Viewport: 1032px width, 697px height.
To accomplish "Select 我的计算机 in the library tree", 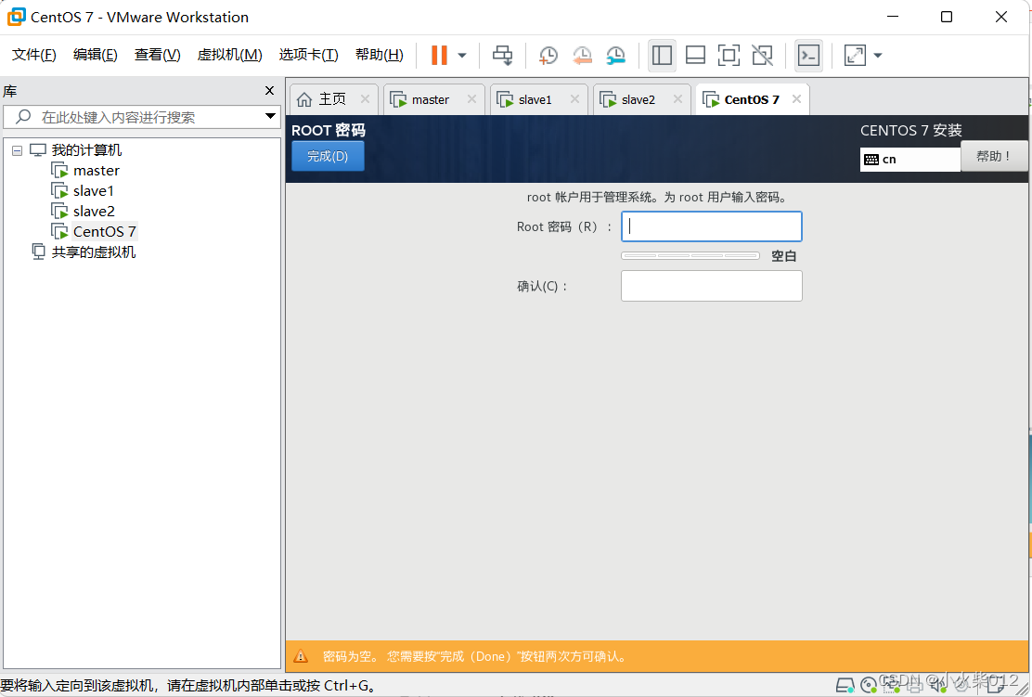I will point(86,150).
